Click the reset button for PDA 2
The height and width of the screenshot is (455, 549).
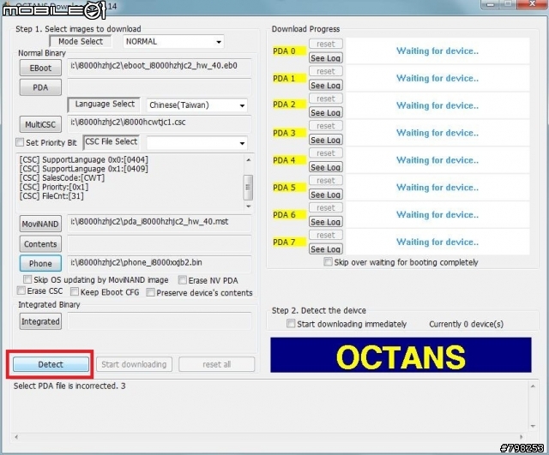point(326,99)
